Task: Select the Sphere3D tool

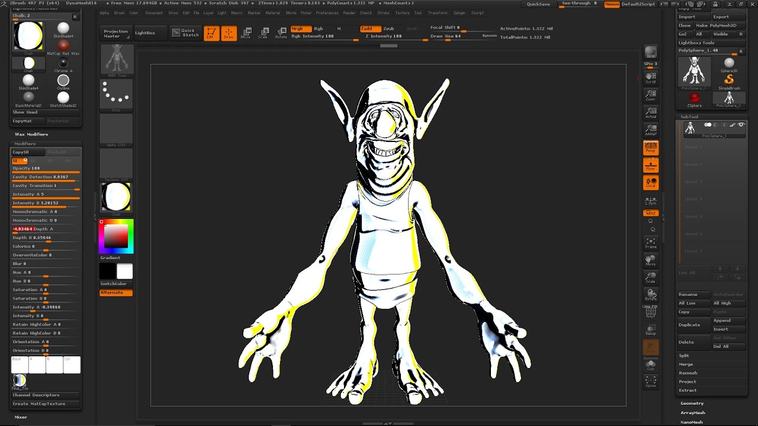Action: 729,64
